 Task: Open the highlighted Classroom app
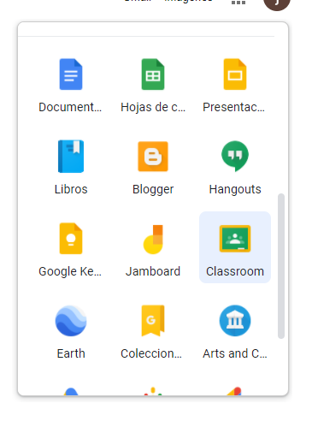point(235,247)
